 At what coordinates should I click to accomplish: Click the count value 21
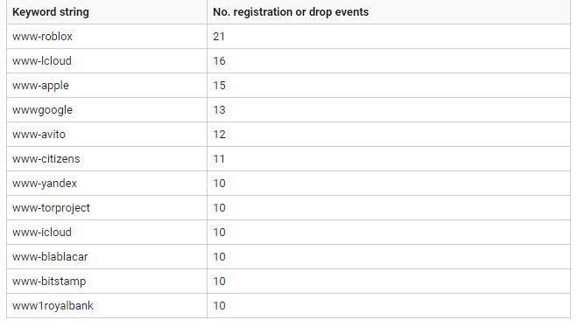219,37
